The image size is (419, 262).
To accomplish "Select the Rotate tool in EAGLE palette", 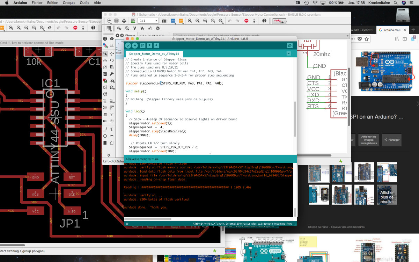I will pyautogui.click(x=112, y=60).
